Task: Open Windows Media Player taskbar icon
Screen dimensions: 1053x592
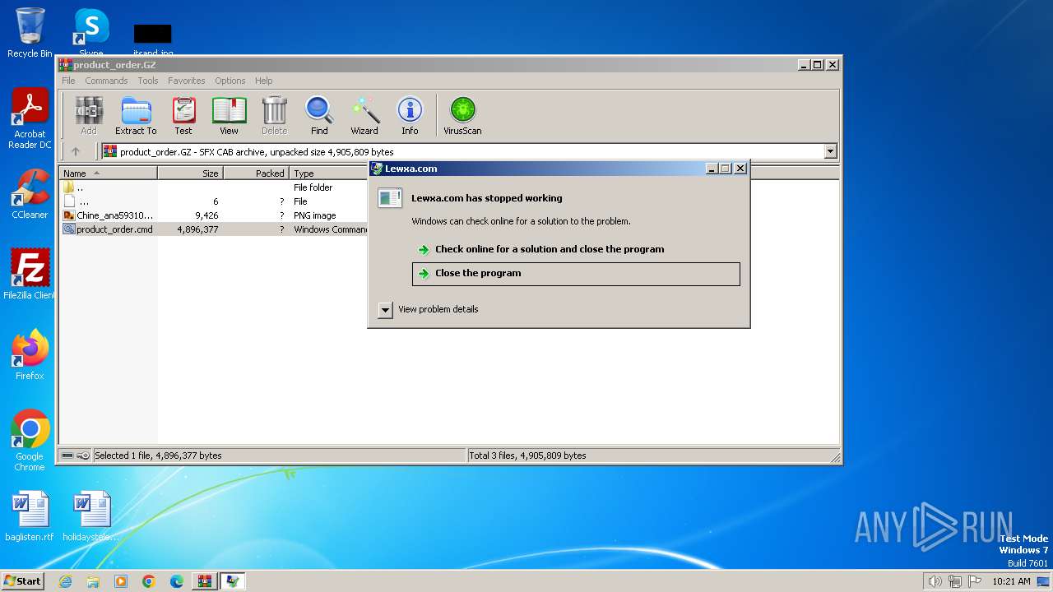Action: tap(121, 581)
